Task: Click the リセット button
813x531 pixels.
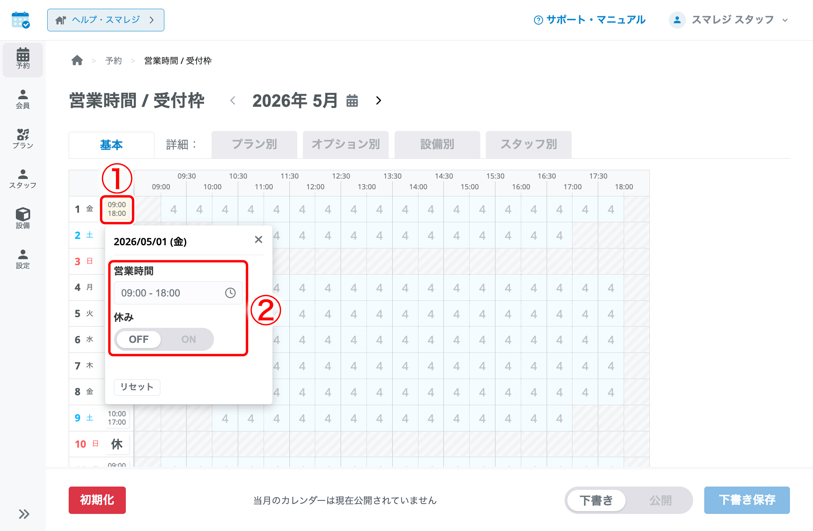Action: tap(137, 387)
